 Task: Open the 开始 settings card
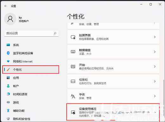[113, 67]
